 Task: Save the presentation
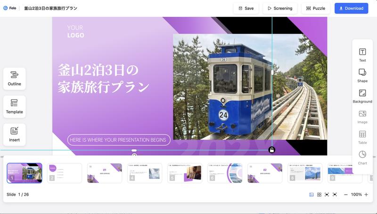[x=246, y=8]
